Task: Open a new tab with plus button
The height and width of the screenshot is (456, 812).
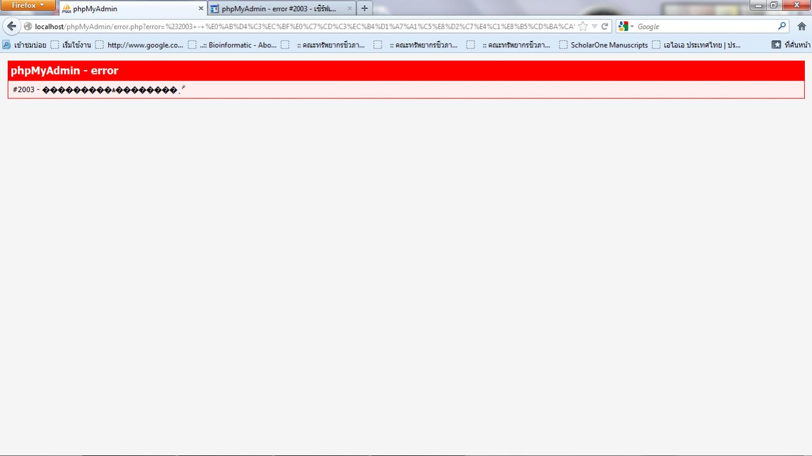Action: click(x=364, y=8)
